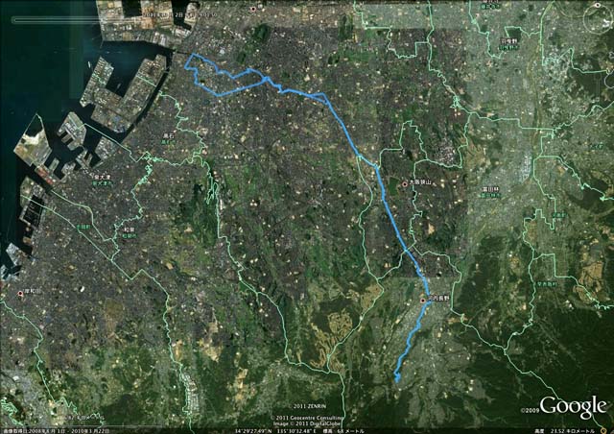Click the compass north marker
This screenshot has width=614, height=434.
[x=599, y=6]
